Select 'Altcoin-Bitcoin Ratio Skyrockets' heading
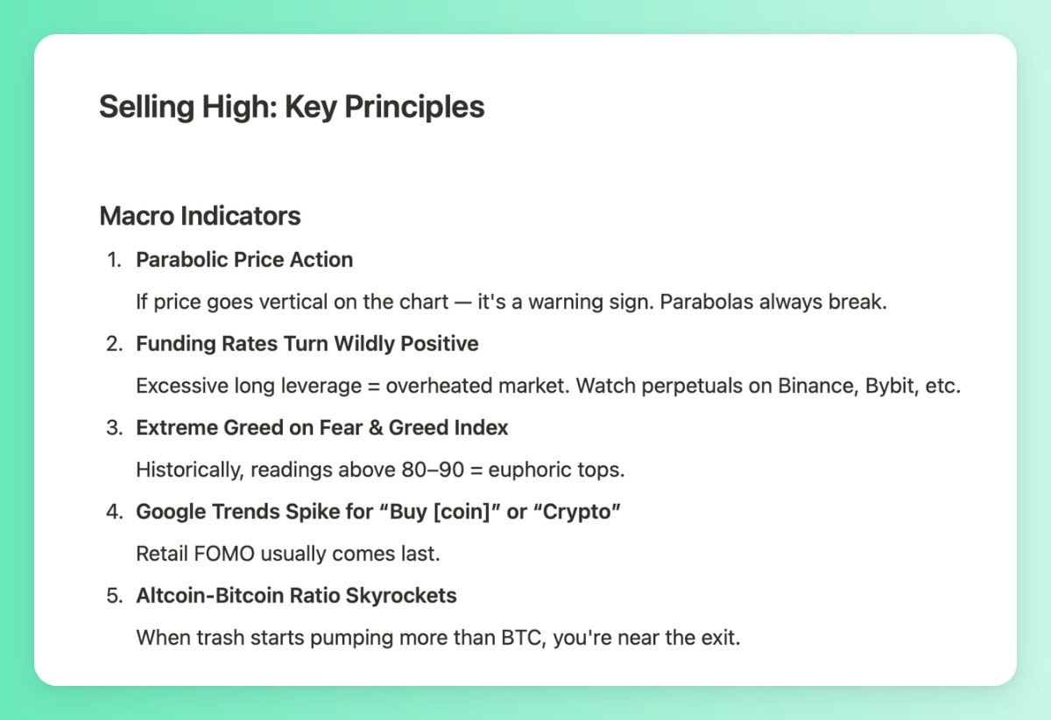This screenshot has height=720, width=1051. pyautogui.click(x=296, y=596)
